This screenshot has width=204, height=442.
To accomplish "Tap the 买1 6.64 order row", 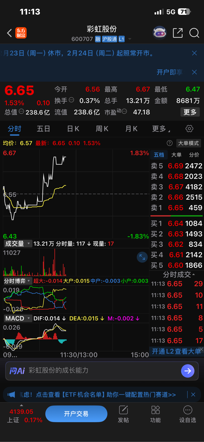I will point(177,223).
